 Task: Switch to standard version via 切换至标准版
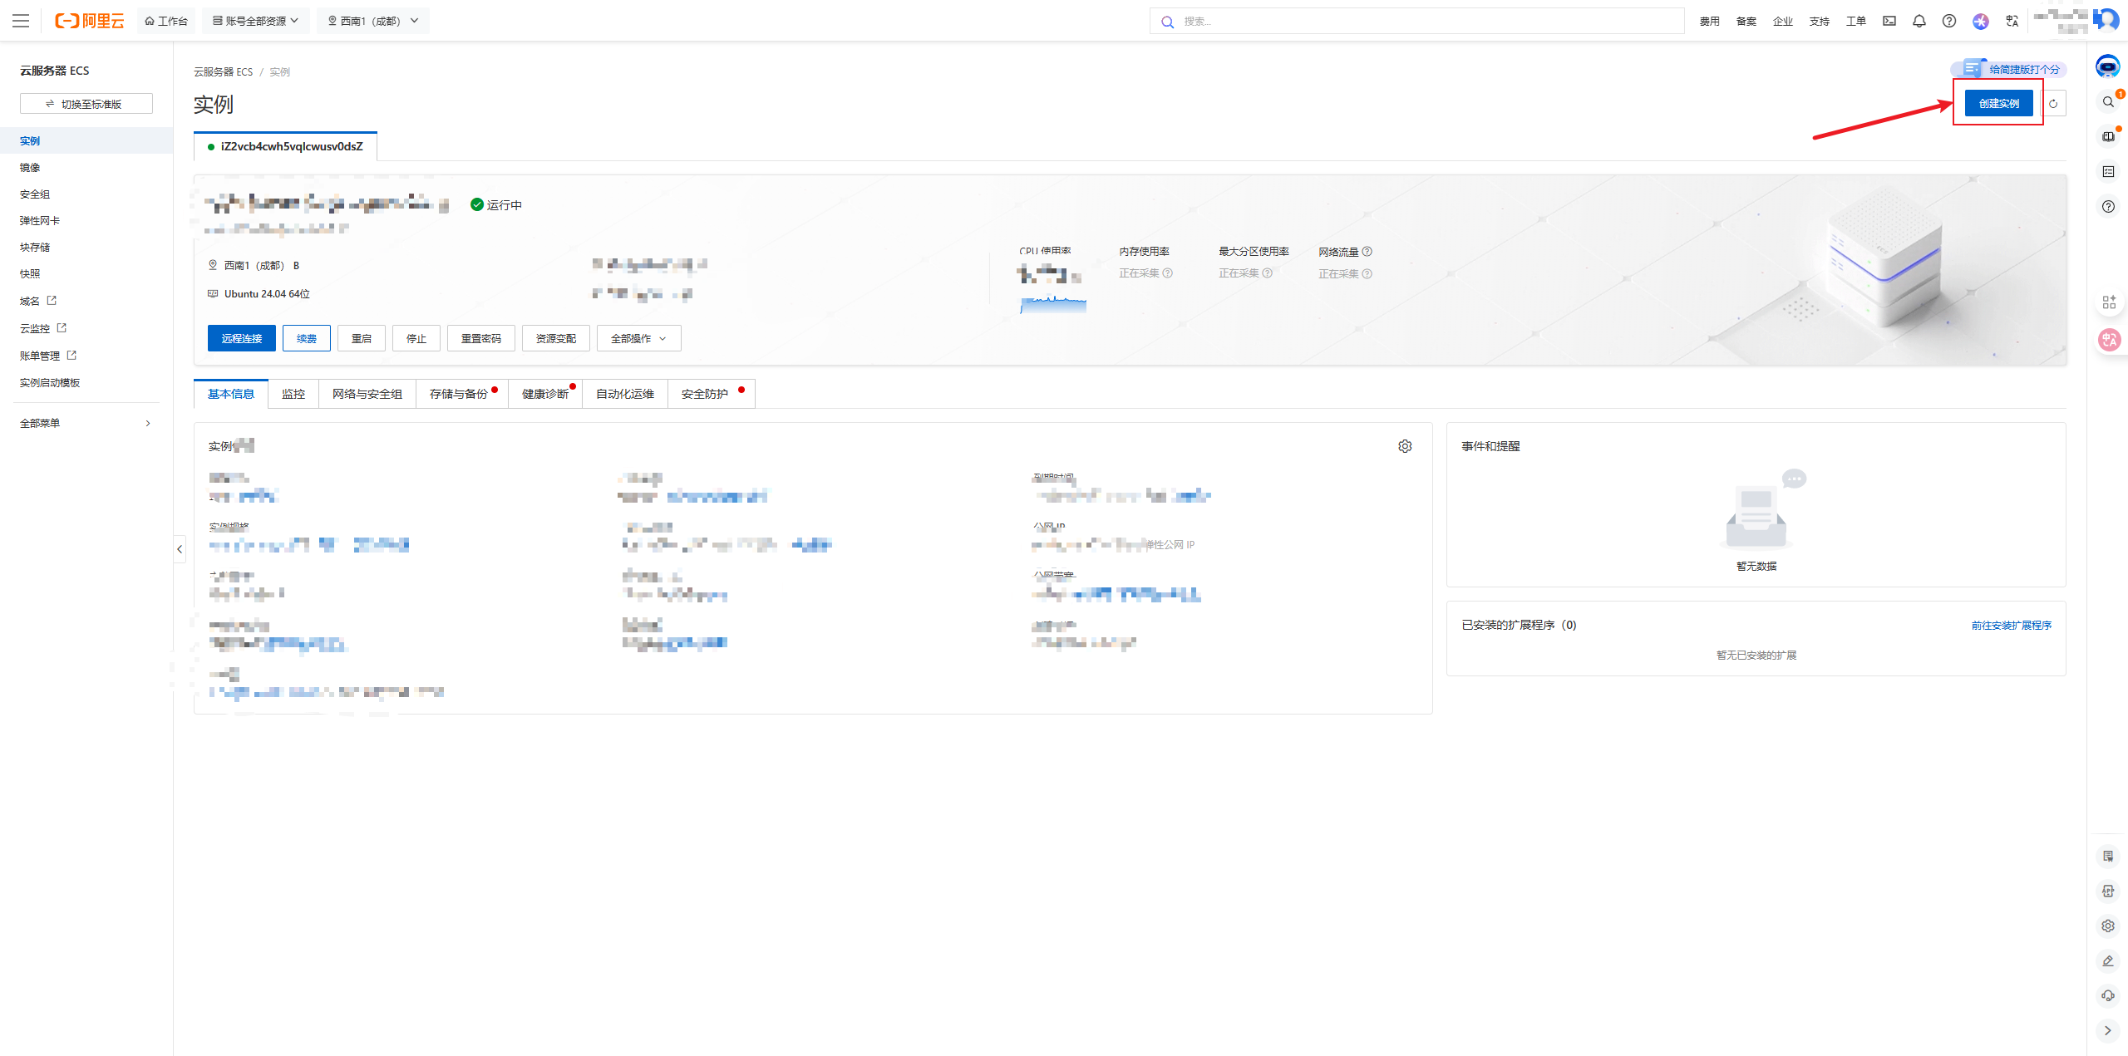(86, 104)
